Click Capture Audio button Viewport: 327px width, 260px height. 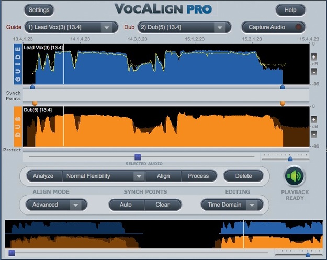tap(273, 27)
